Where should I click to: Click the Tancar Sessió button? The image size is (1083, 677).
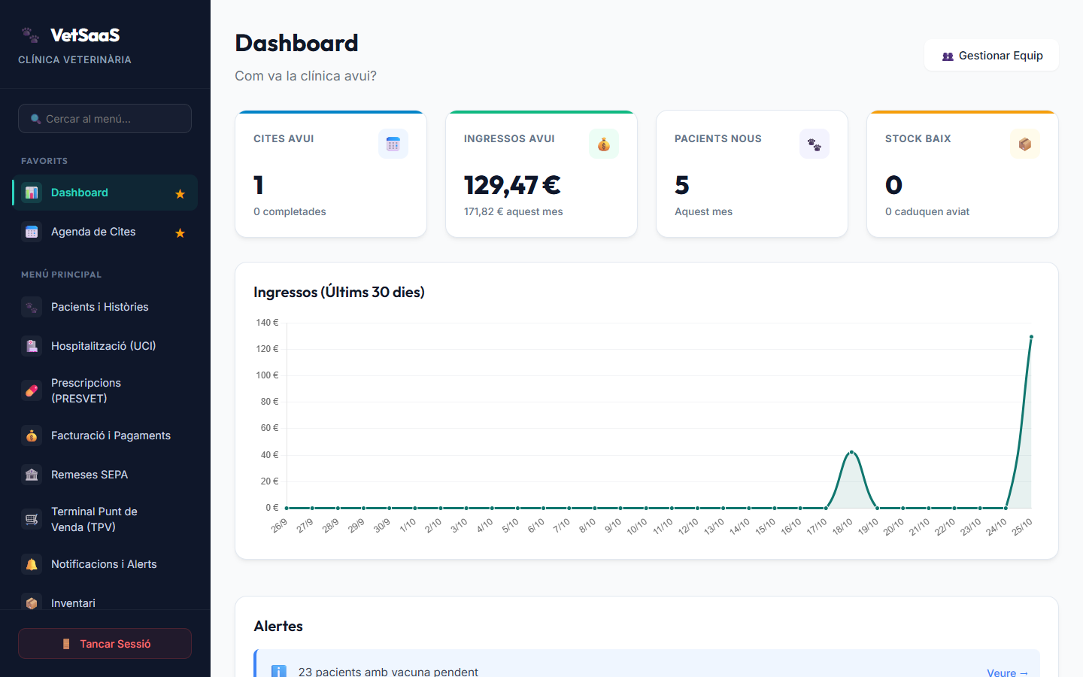click(105, 644)
